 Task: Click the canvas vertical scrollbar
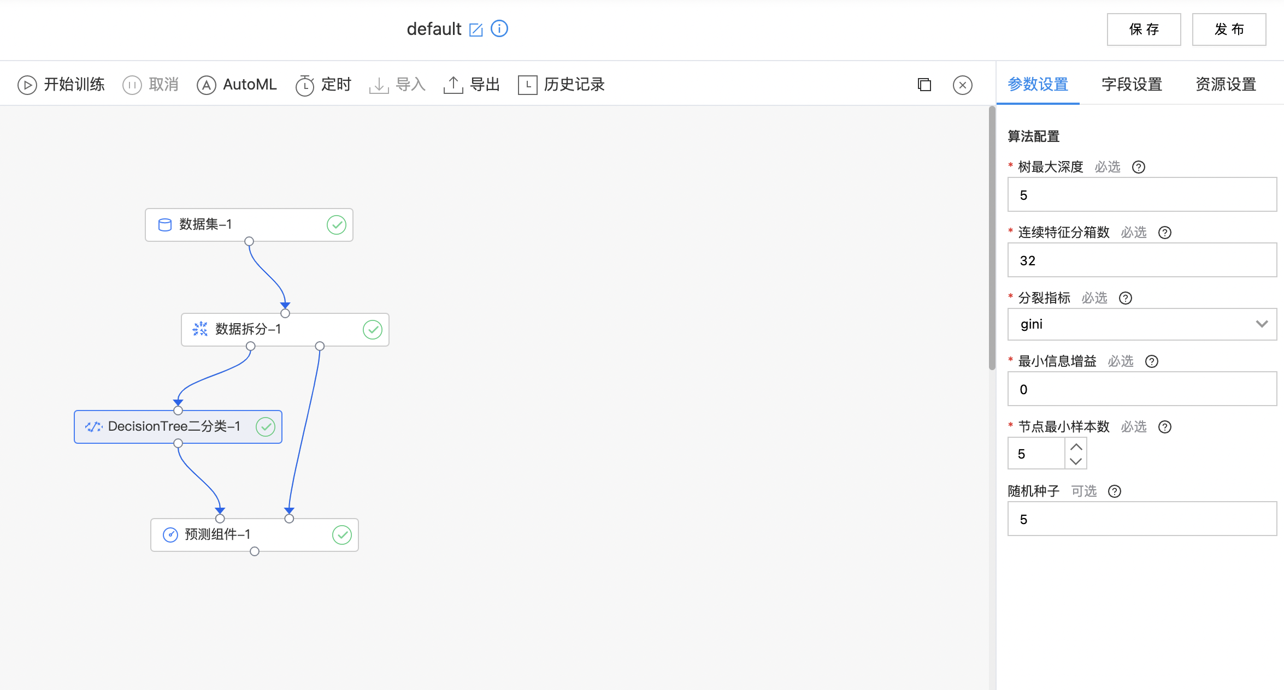click(992, 240)
